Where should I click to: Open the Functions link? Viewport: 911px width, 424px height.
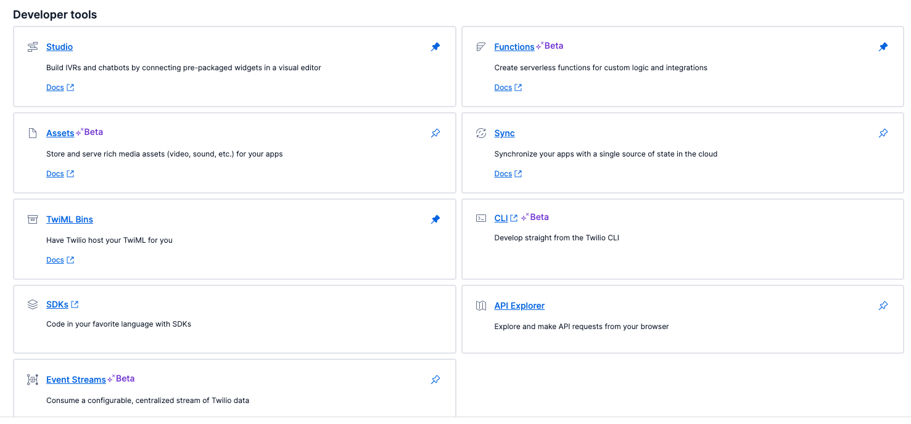[x=514, y=47]
